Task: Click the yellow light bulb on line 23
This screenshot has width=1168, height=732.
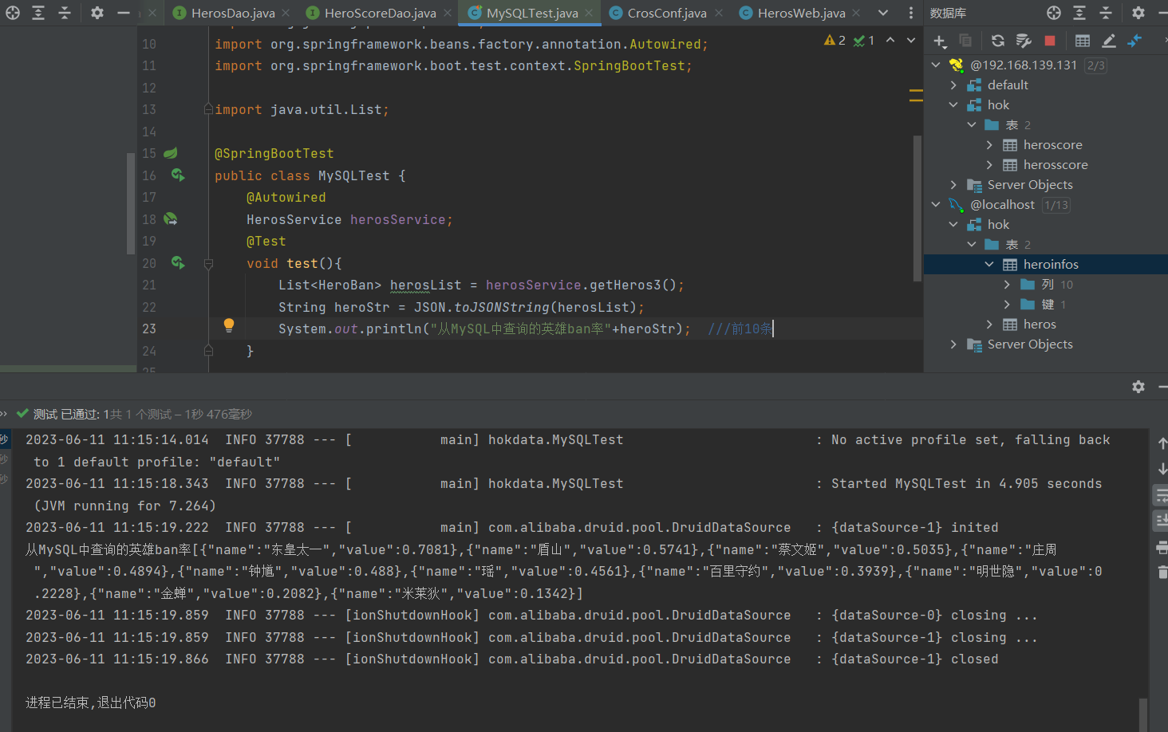Action: click(x=229, y=325)
